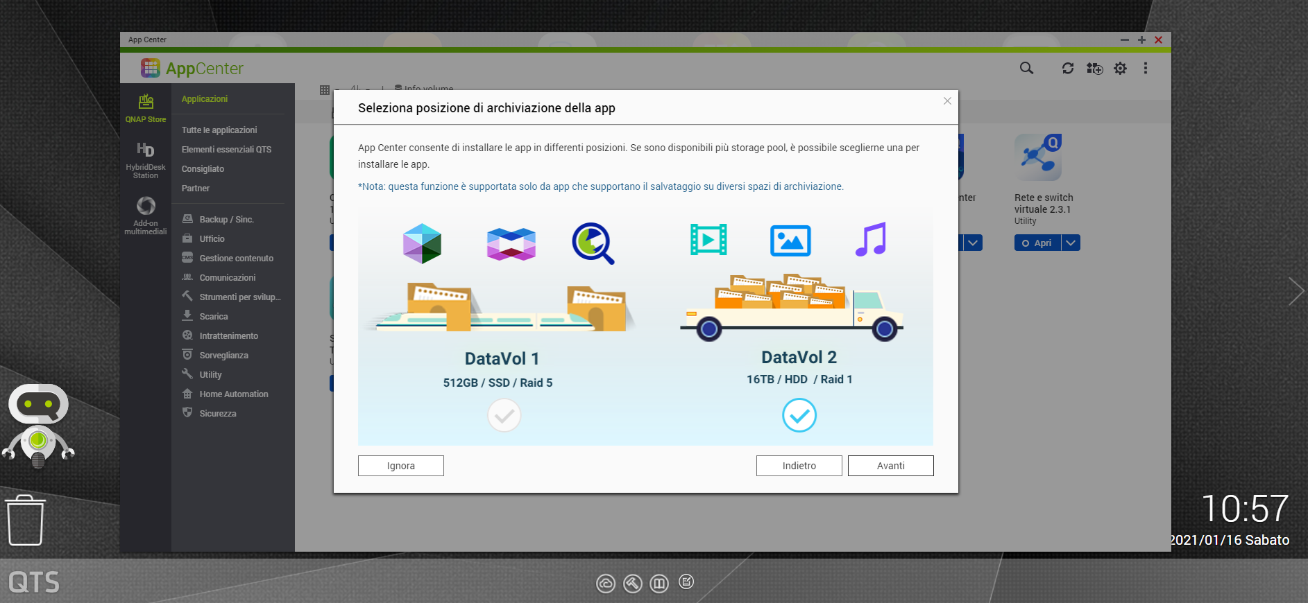The image size is (1308, 603).
Task: Open Ufficio category
Action: [212, 238]
